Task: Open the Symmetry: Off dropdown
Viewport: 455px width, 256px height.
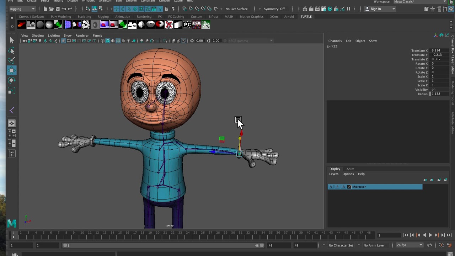Action: pos(276,9)
